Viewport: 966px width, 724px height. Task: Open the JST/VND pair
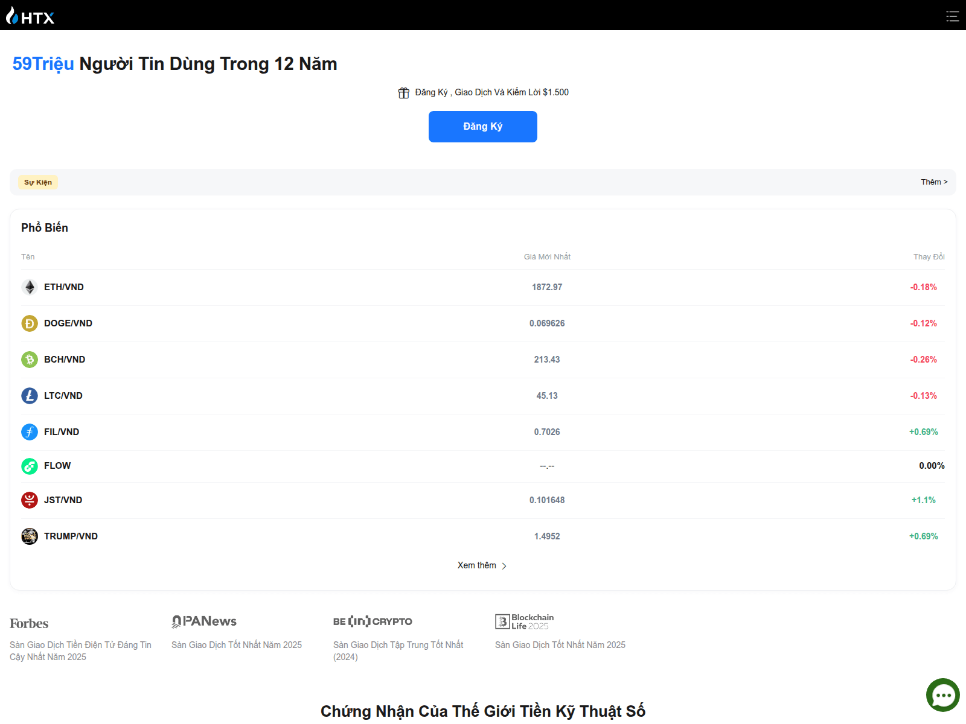(63, 500)
